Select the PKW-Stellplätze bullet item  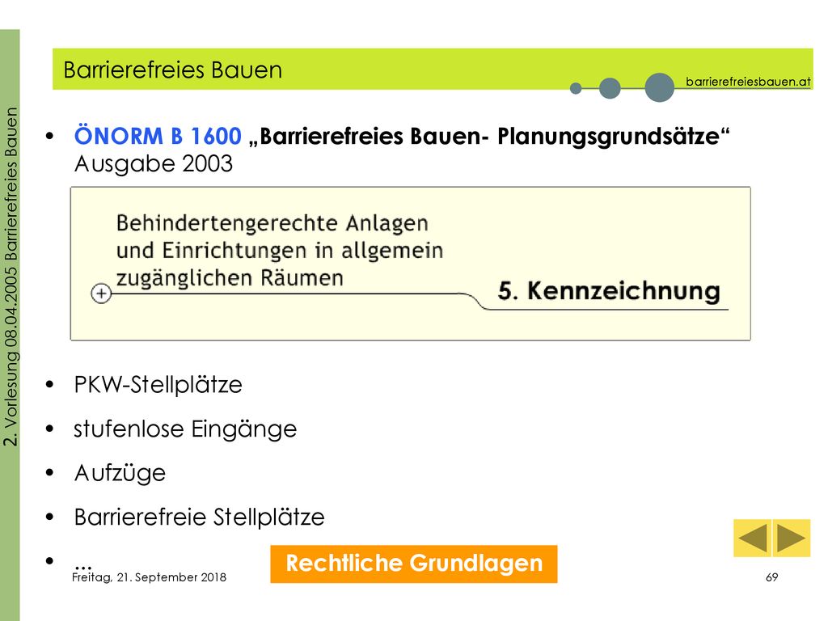click(158, 384)
